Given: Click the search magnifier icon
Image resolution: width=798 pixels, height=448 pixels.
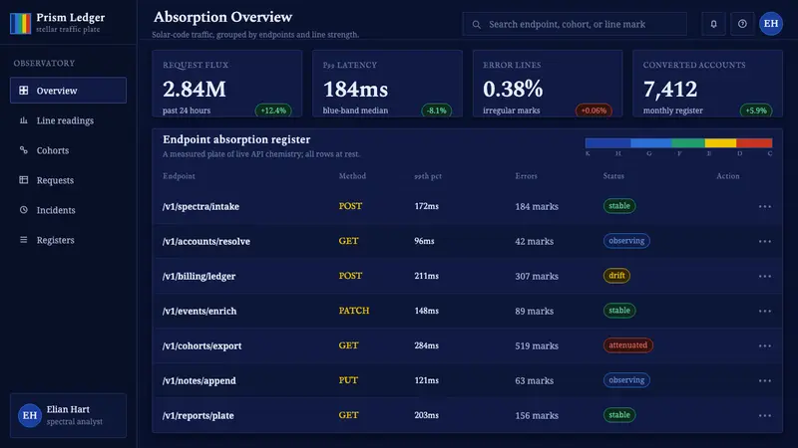Looking at the screenshot, I should [477, 24].
